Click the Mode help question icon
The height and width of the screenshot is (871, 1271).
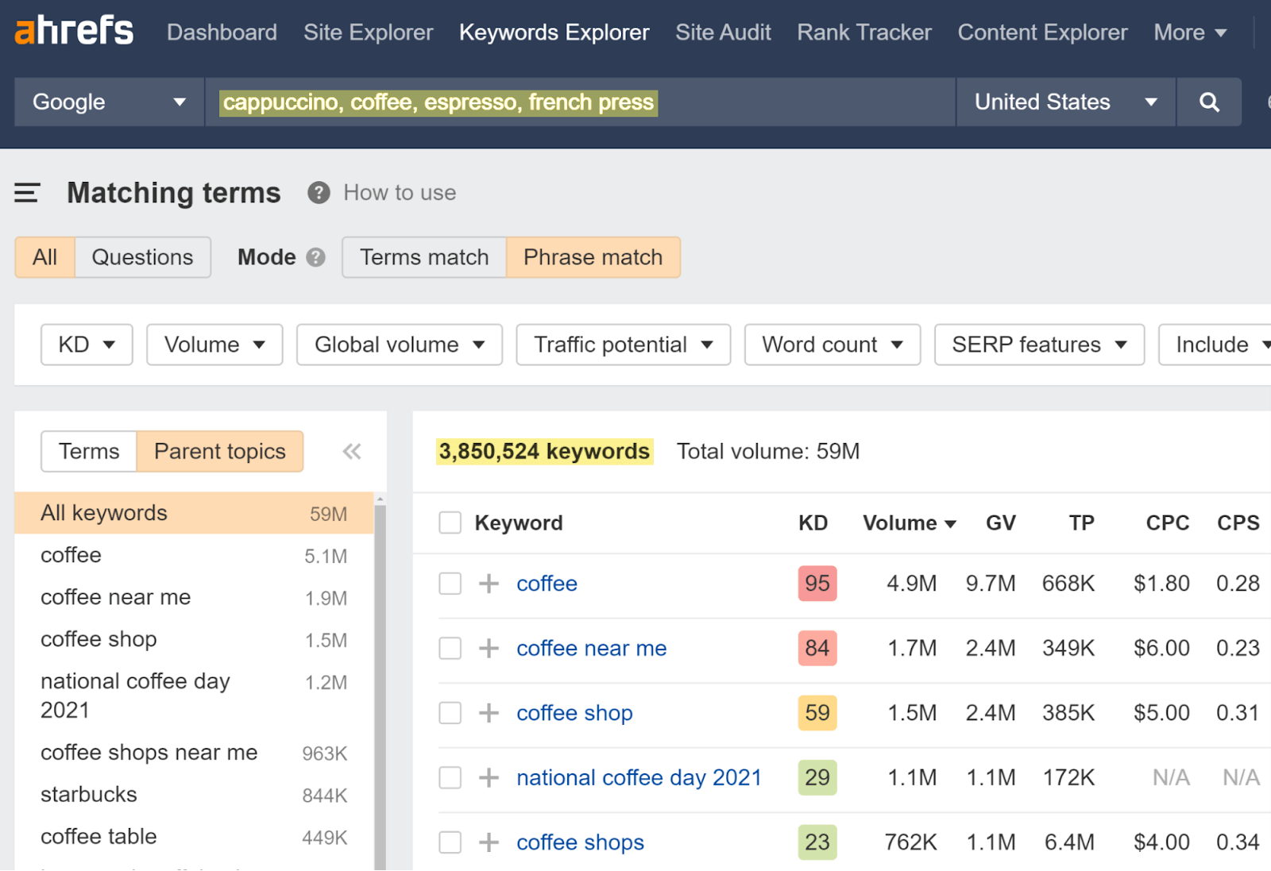[315, 258]
